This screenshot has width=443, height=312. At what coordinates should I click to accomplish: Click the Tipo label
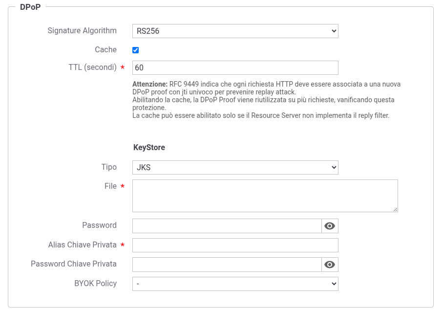[108, 167]
